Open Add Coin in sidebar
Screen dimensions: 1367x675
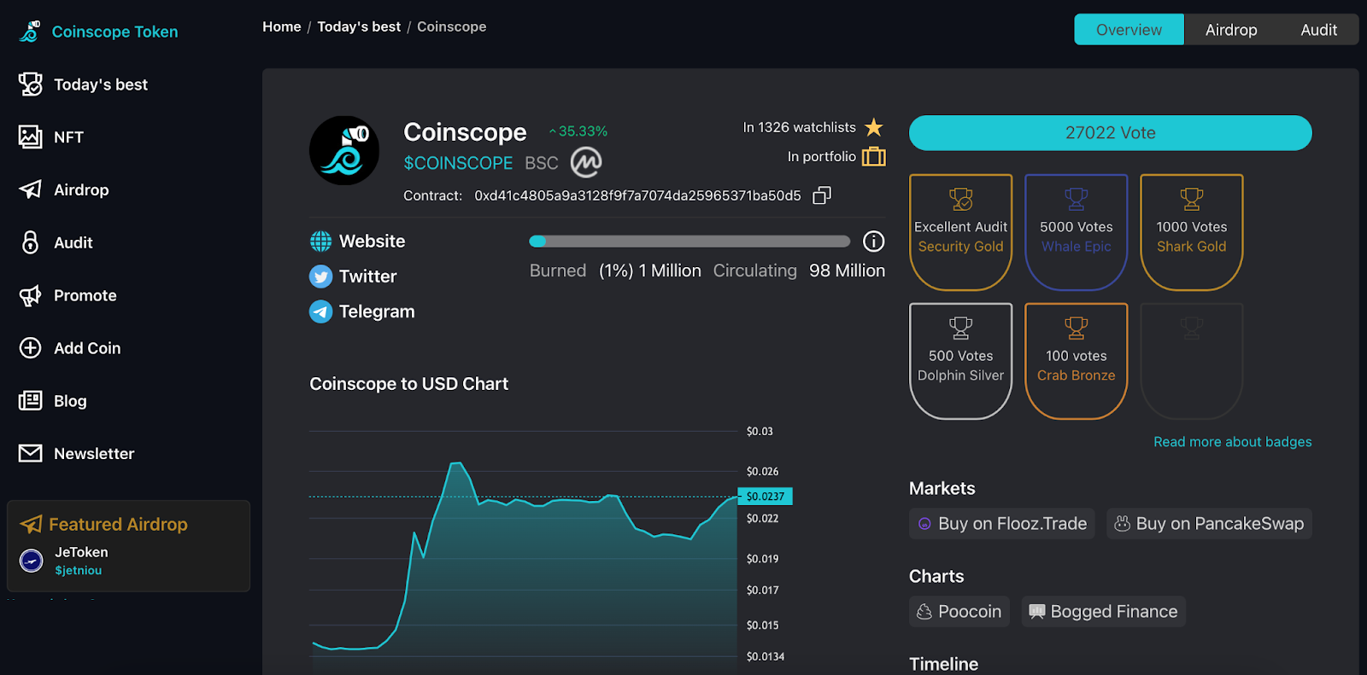point(87,348)
